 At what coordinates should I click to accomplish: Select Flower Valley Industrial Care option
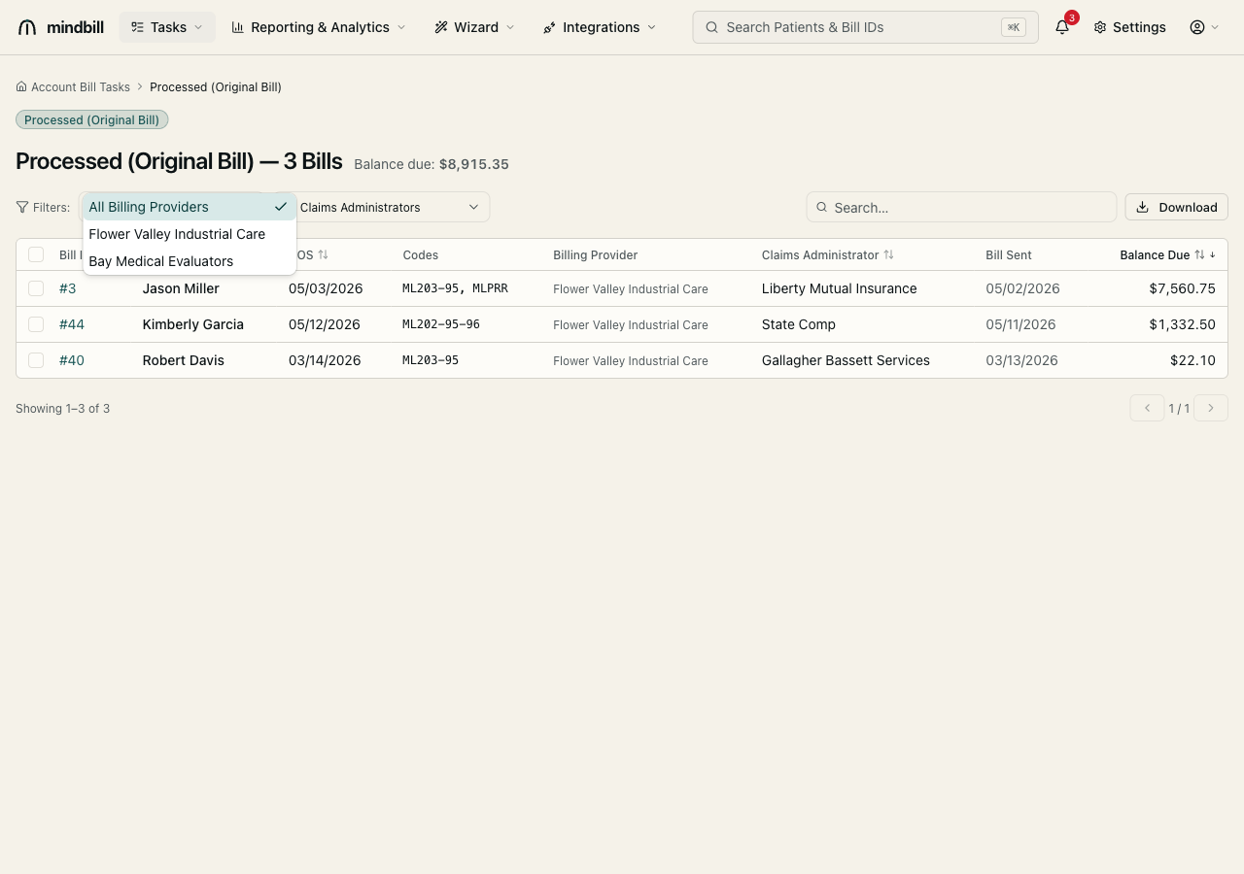coord(190,234)
